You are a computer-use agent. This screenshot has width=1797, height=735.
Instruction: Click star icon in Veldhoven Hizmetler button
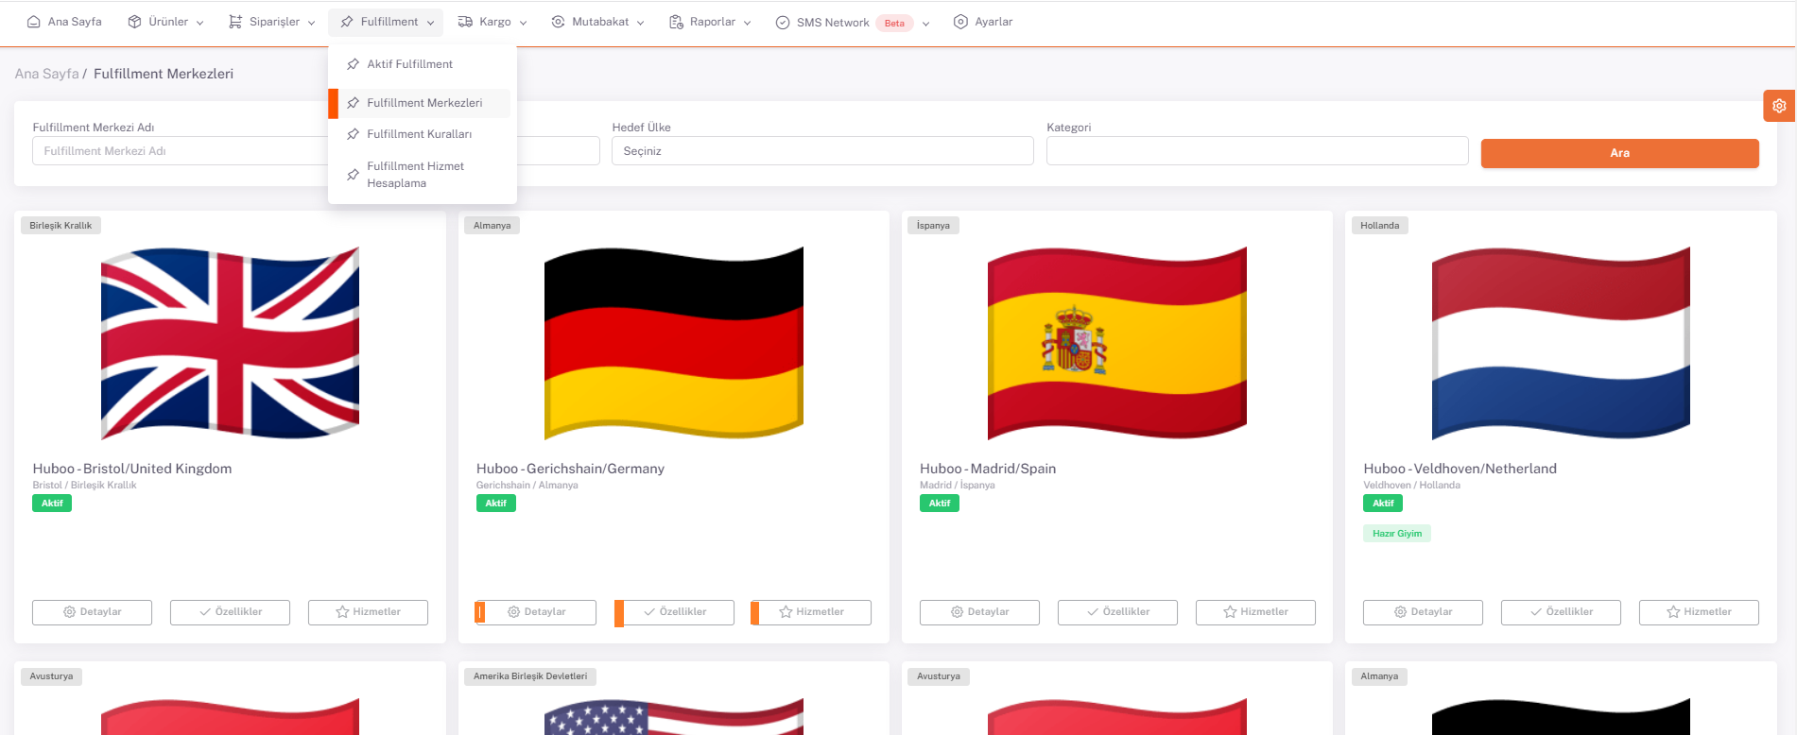(1673, 612)
